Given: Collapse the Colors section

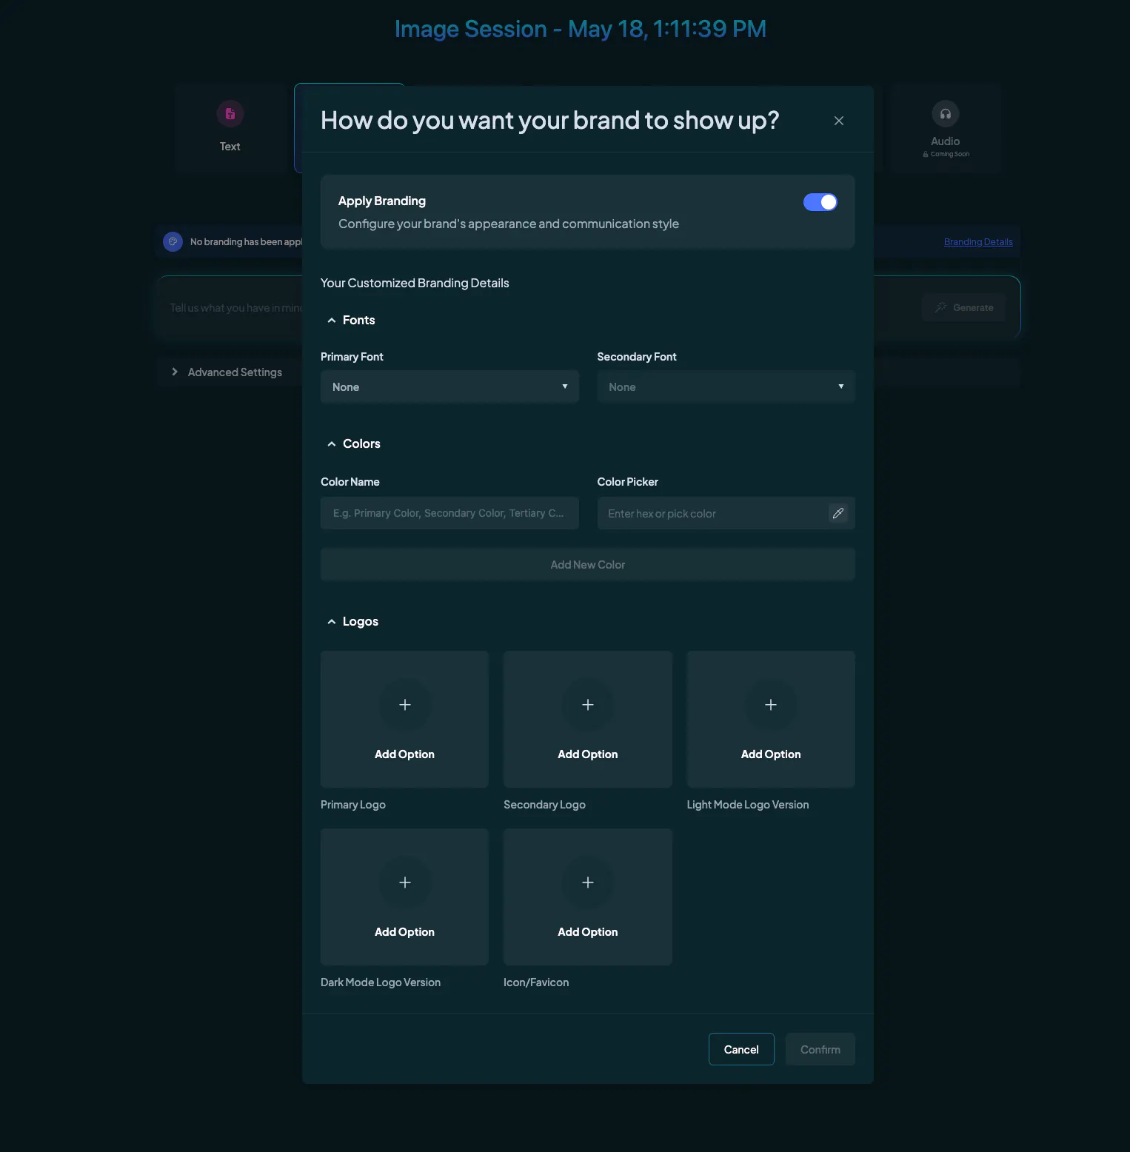Looking at the screenshot, I should click(x=332, y=444).
